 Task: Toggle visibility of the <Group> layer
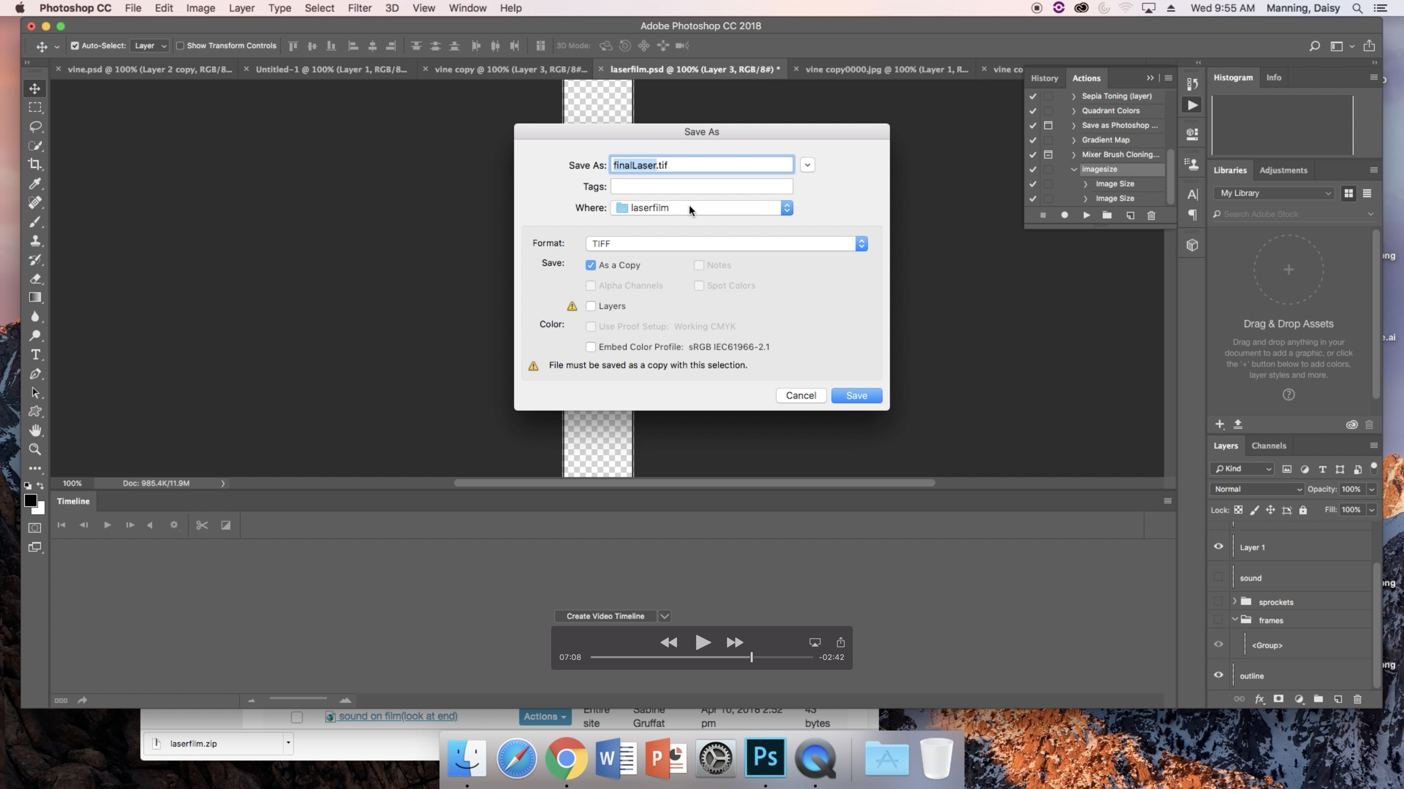pyautogui.click(x=1218, y=645)
